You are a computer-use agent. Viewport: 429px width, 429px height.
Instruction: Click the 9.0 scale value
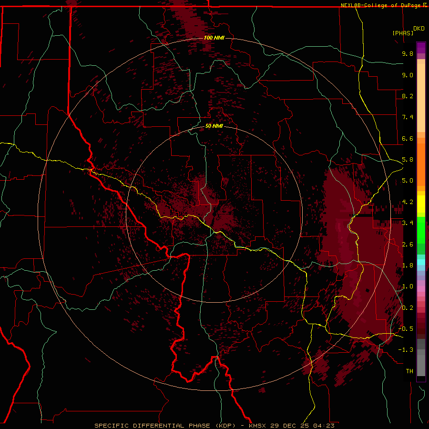[x=408, y=75]
